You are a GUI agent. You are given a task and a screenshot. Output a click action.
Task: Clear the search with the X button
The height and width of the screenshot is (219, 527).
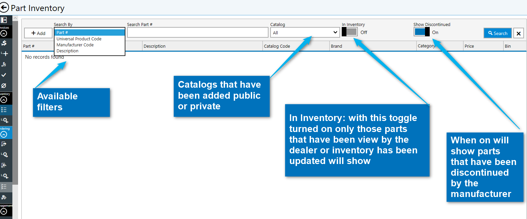coord(519,33)
